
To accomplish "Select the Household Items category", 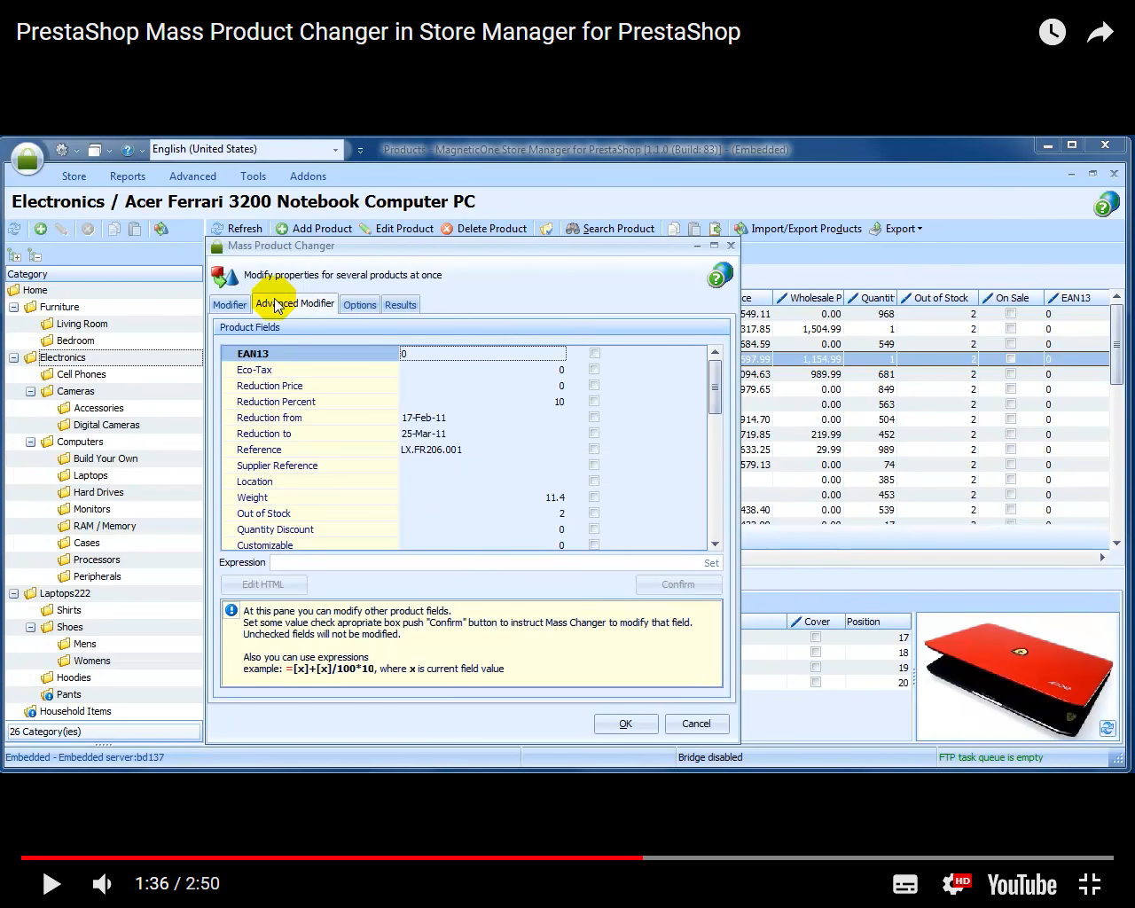I will [x=75, y=711].
